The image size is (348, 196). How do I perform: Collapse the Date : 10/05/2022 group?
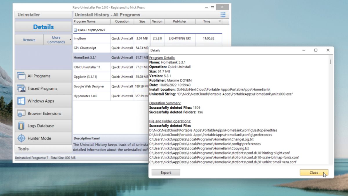pyautogui.click(x=75, y=30)
